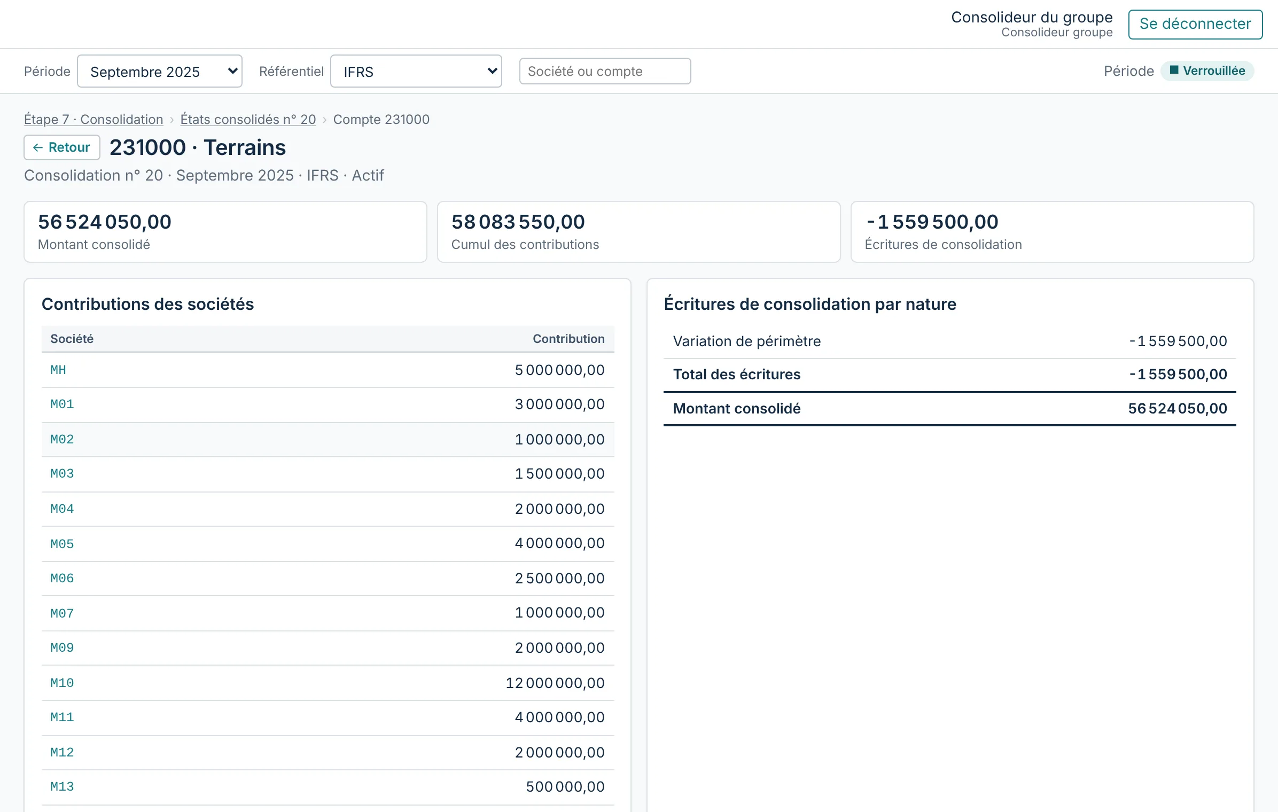Open company M07 link
The width and height of the screenshot is (1278, 812).
62,613
